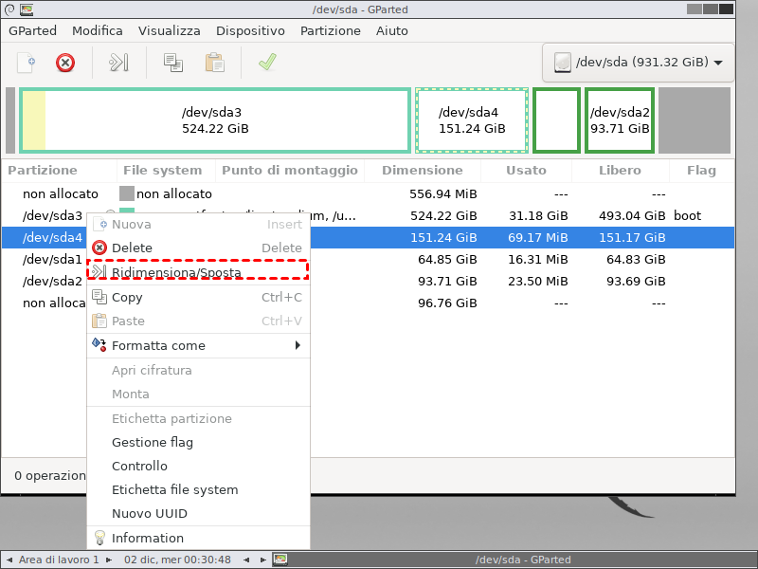The image size is (758, 569).
Task: Open the Visualizza menu
Action: [x=170, y=31]
